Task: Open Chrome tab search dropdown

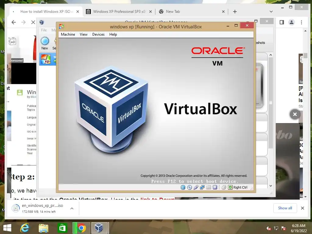Action: (x=271, y=12)
